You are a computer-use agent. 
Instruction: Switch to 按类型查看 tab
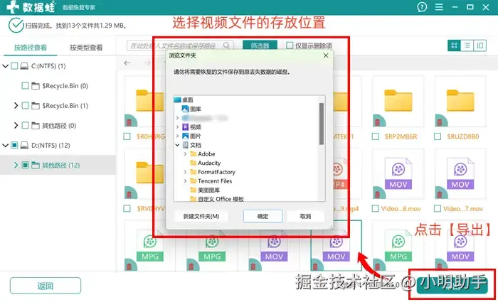tap(86, 48)
